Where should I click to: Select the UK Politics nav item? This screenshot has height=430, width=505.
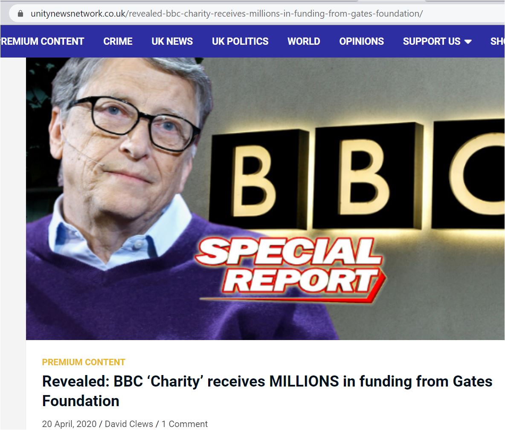[240, 41]
